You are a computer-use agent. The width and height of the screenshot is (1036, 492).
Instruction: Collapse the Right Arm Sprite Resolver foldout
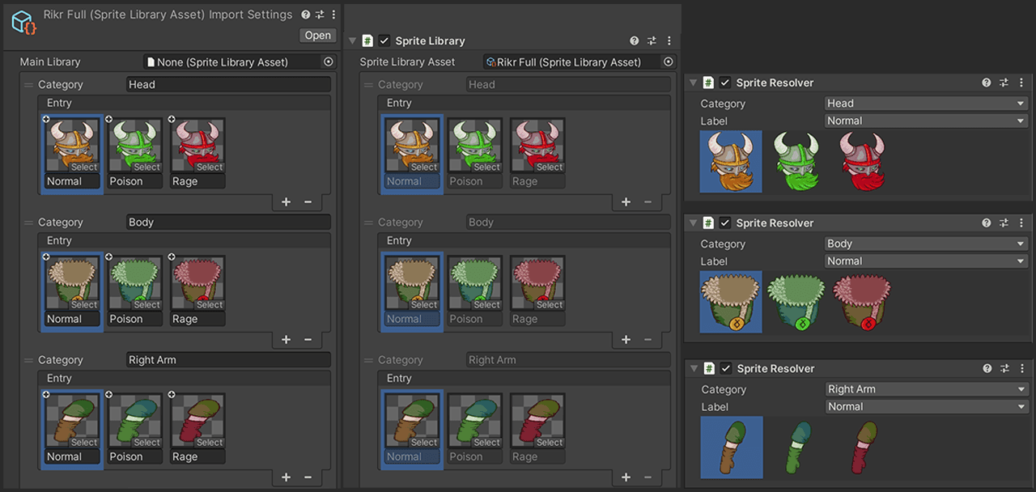click(x=693, y=368)
